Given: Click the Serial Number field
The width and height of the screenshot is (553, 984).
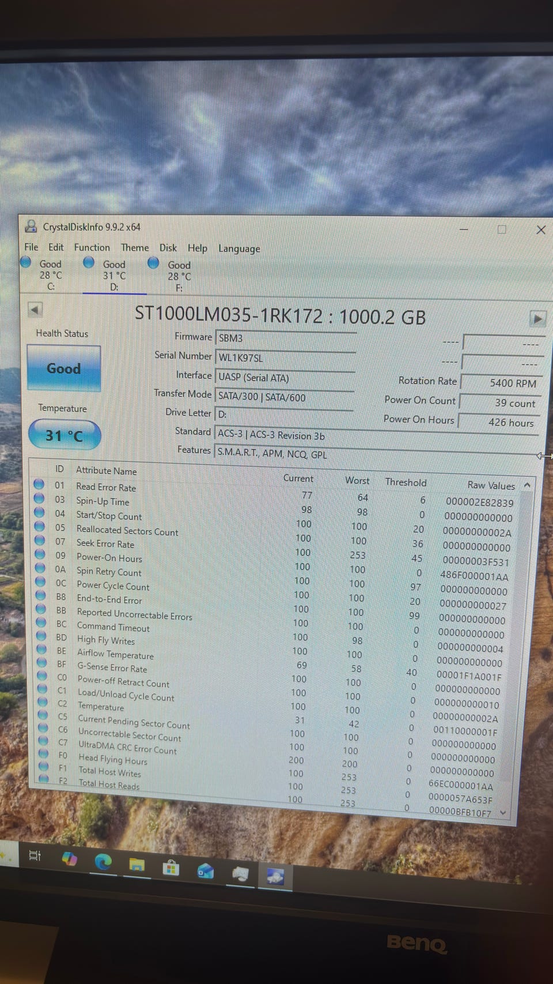Looking at the screenshot, I should pos(285,357).
